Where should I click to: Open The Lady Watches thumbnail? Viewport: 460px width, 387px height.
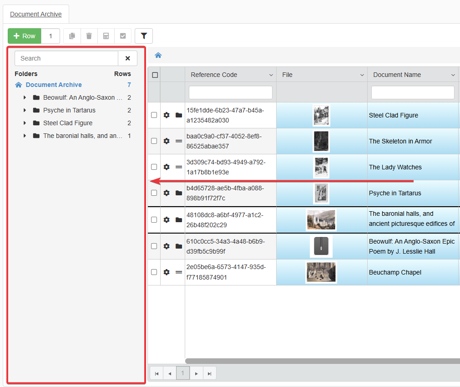coord(321,168)
